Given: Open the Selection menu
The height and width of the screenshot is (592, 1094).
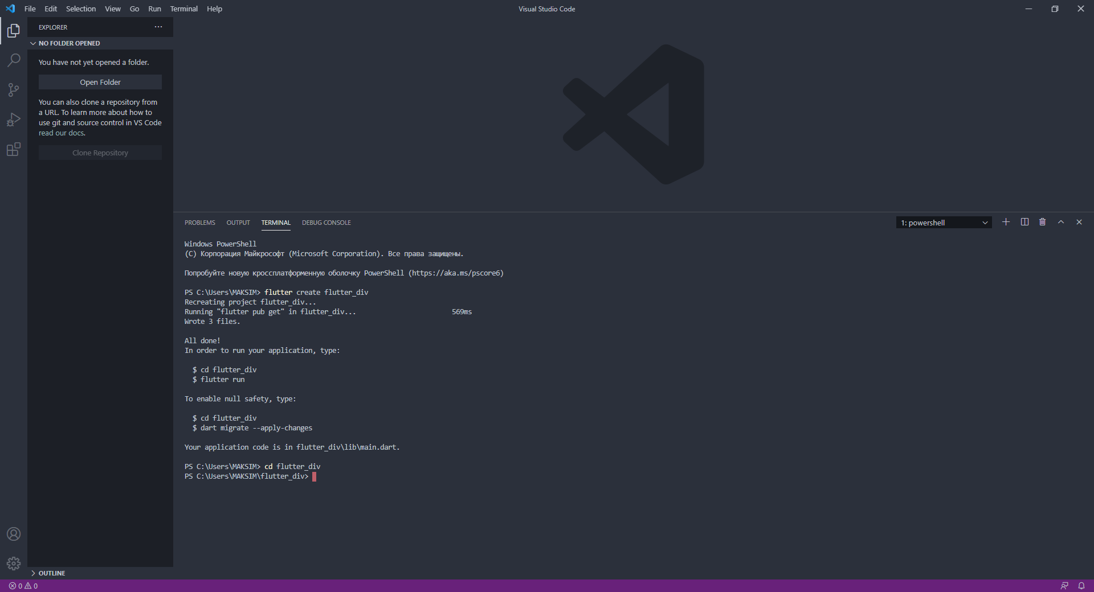Looking at the screenshot, I should tap(81, 9).
